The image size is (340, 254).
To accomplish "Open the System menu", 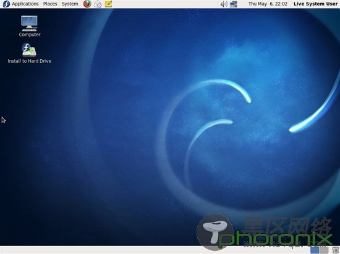I will [x=70, y=4].
